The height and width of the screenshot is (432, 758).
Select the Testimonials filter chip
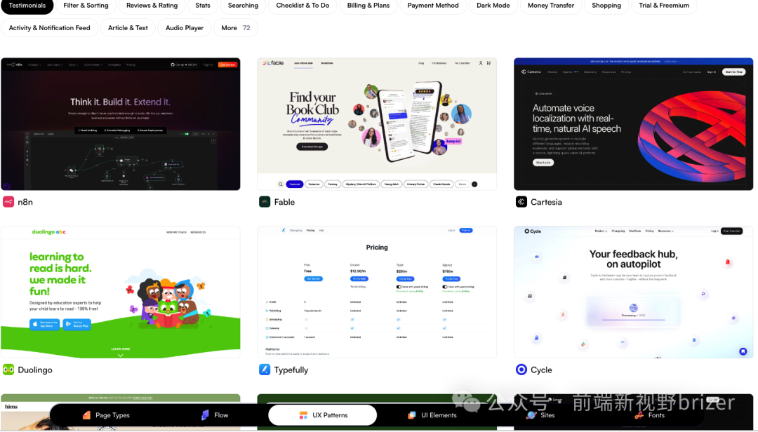(x=27, y=6)
